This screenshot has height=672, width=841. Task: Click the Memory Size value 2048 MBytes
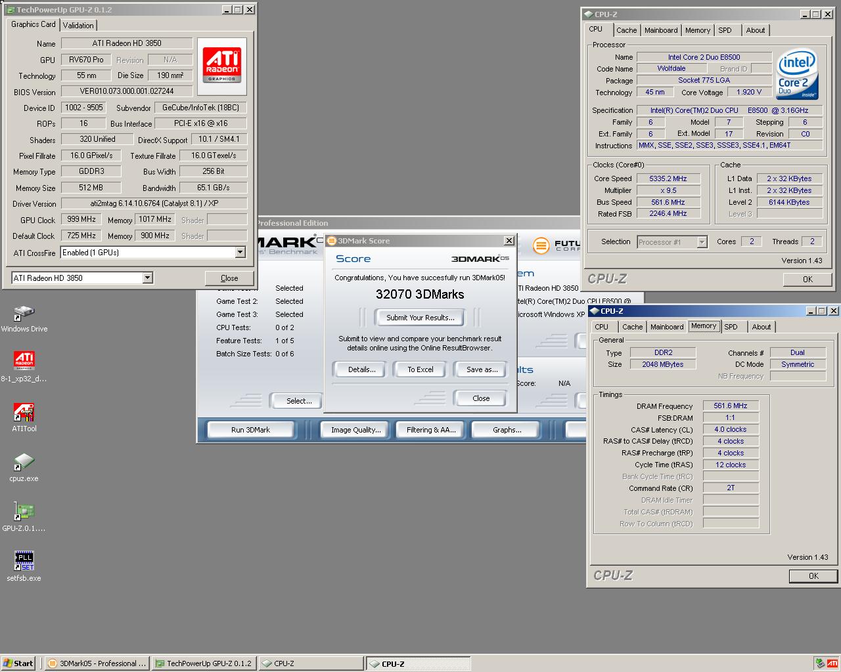click(662, 364)
